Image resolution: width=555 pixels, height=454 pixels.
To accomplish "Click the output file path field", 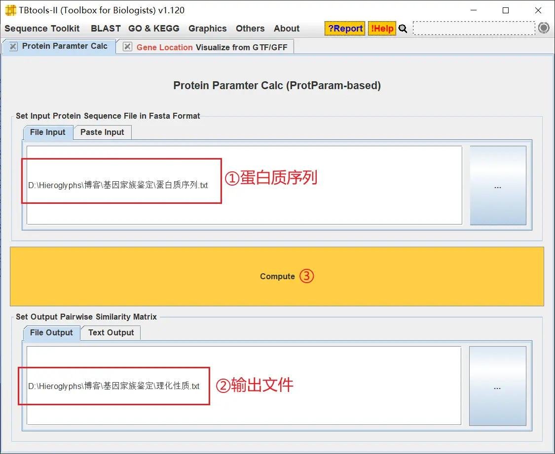I will (244, 386).
